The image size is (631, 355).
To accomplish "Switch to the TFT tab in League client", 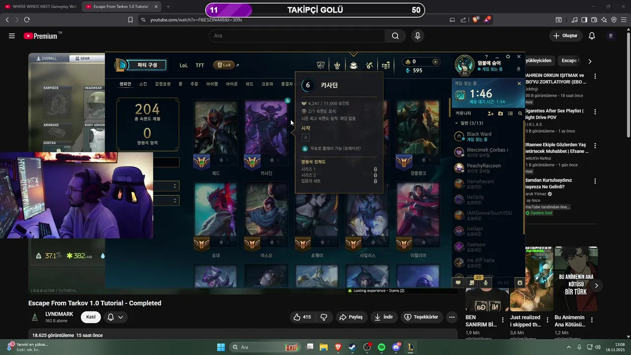I will pos(200,65).
